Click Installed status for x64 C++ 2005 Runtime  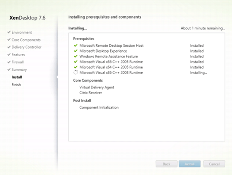(x=197, y=67)
